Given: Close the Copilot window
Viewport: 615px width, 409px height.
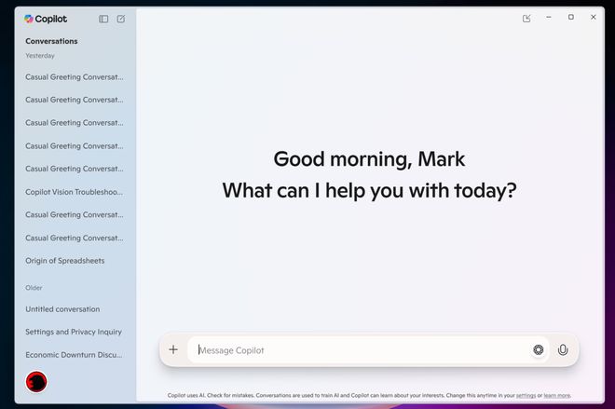Looking at the screenshot, I should pyautogui.click(x=594, y=18).
